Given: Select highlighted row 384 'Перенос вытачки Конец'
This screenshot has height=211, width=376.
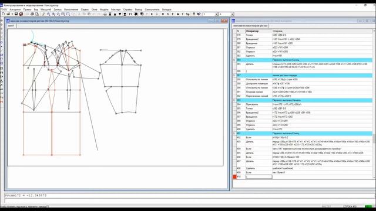Looking at the screenshot, I should click(304, 60).
